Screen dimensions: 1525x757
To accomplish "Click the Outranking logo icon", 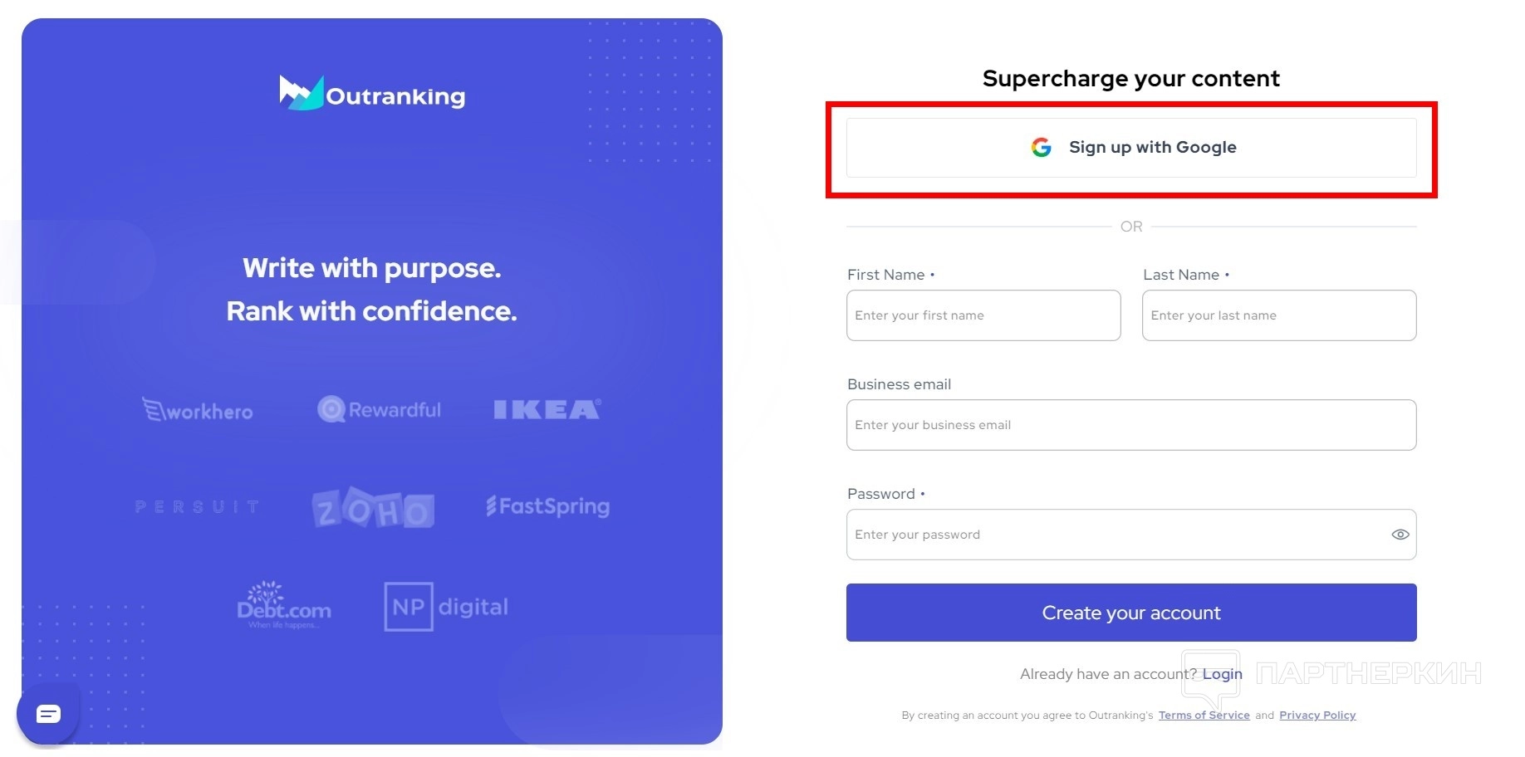I will 301,93.
